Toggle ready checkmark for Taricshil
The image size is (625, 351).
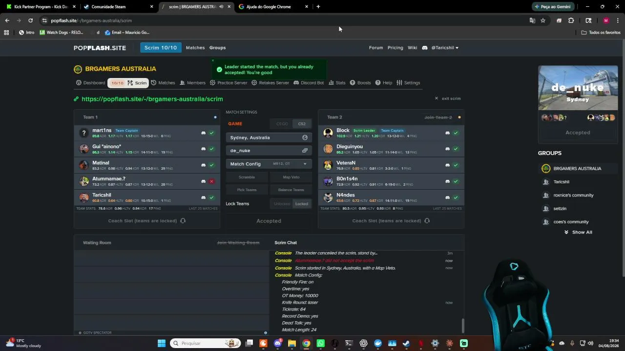[x=211, y=197]
